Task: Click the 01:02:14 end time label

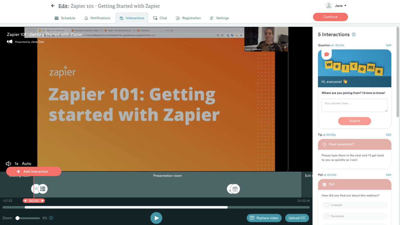Action: 303,201
